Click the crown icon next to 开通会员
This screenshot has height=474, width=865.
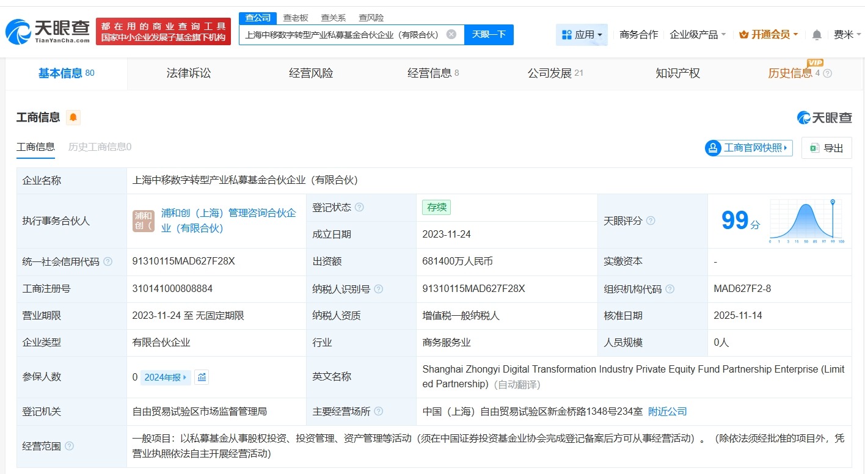744,35
